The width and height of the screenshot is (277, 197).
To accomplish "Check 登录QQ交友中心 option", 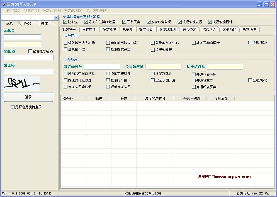I will pos(153,43).
